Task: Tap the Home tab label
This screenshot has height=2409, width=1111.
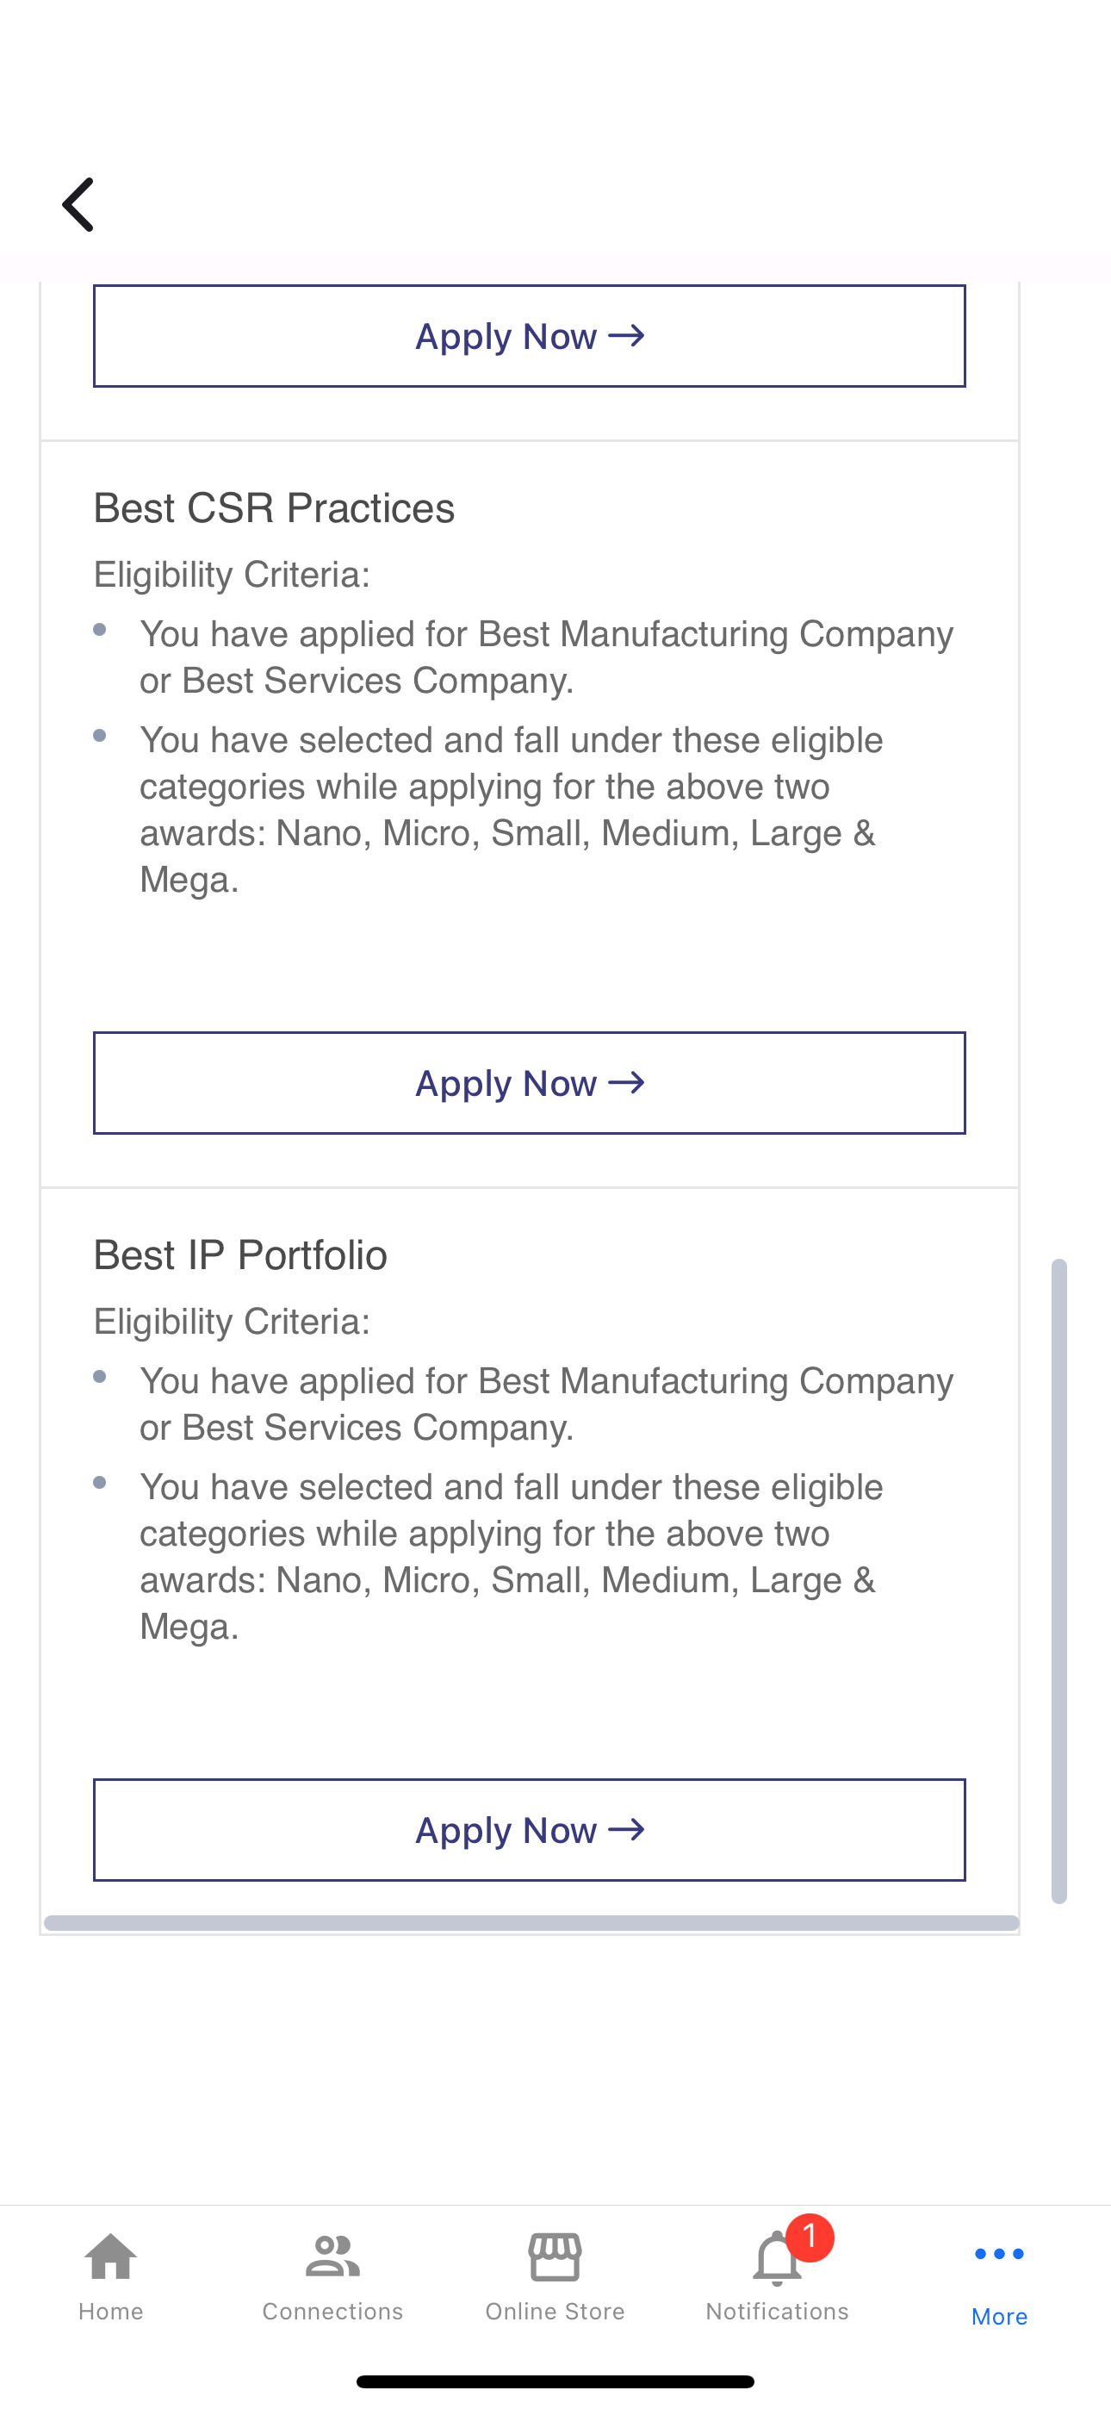Action: (x=110, y=2311)
